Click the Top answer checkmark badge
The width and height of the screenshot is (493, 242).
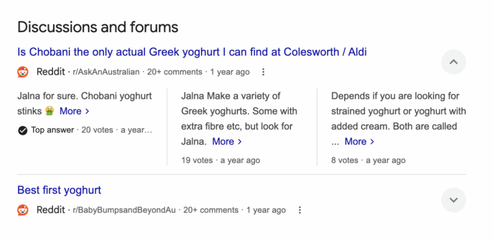(22, 130)
